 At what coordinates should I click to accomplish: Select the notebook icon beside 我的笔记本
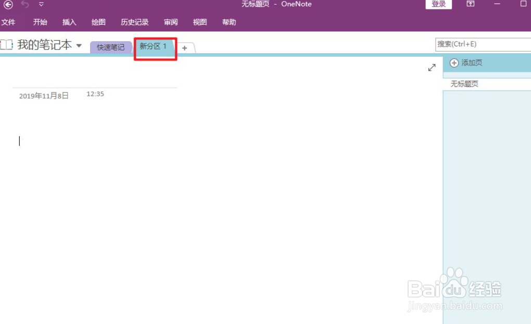[7, 45]
